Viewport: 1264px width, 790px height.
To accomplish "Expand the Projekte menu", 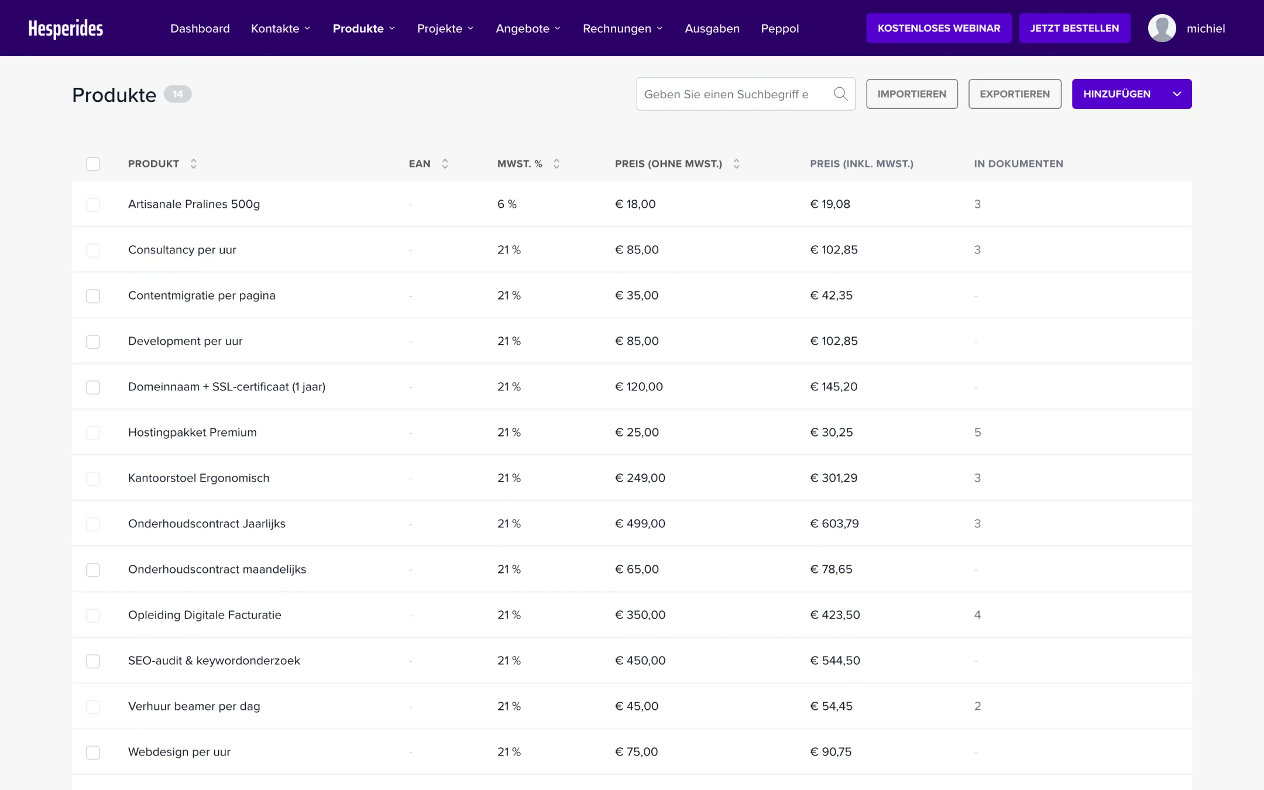I will [x=445, y=28].
